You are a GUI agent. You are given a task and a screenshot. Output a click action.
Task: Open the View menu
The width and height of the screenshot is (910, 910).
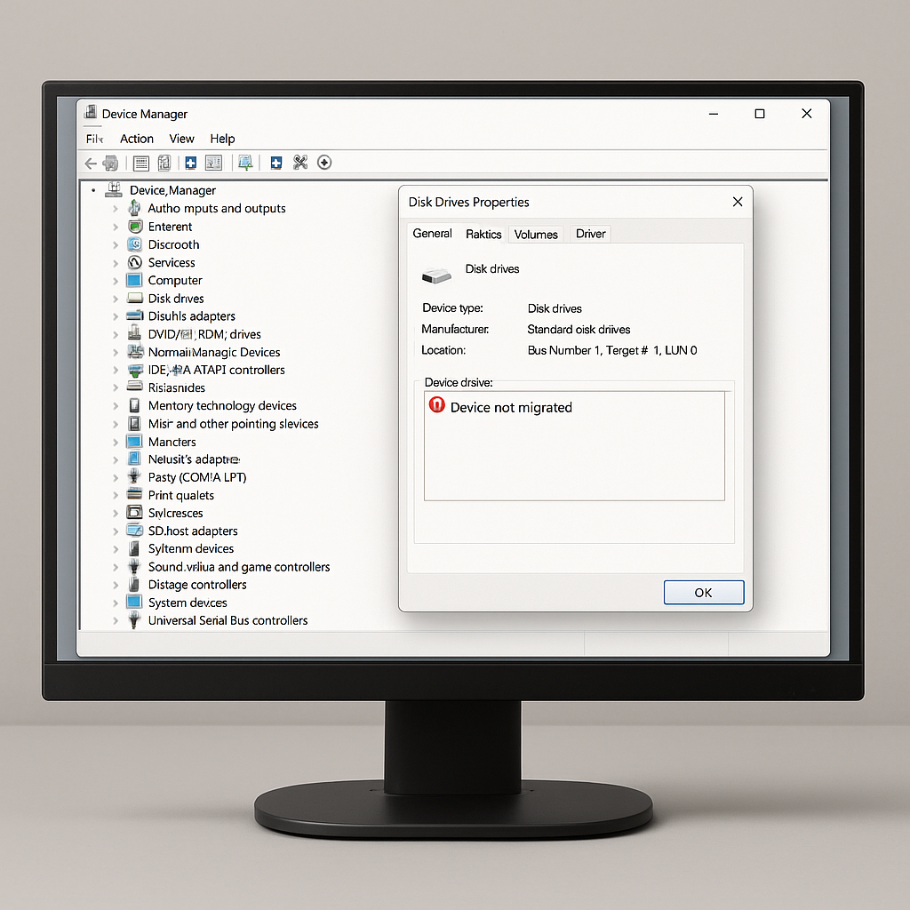pos(181,139)
